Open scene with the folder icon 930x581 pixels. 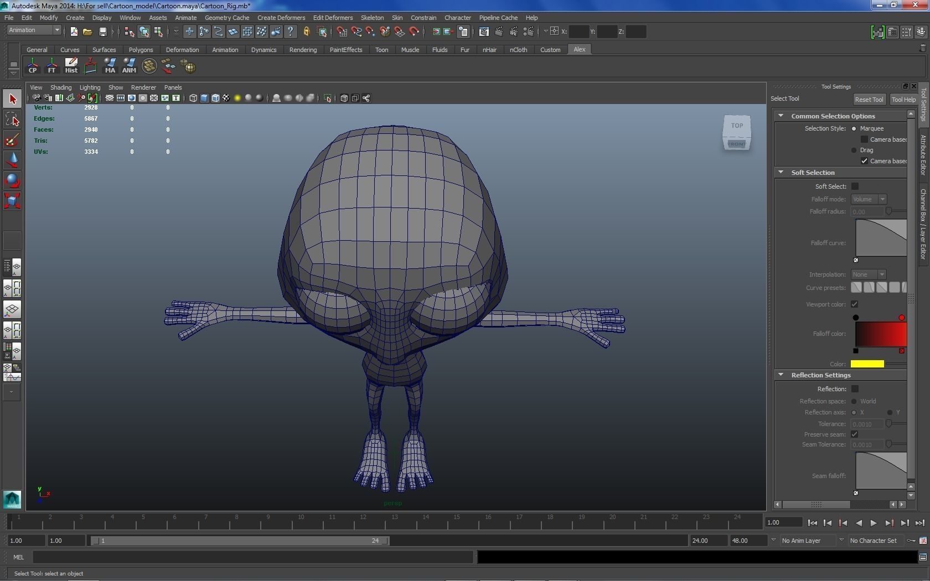pyautogui.click(x=87, y=32)
